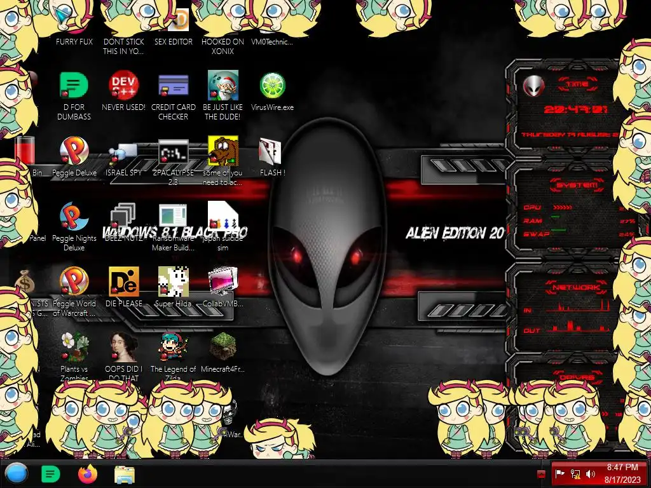The width and height of the screenshot is (651, 488).
Task: Click the network status tray icon
Action: (x=575, y=473)
